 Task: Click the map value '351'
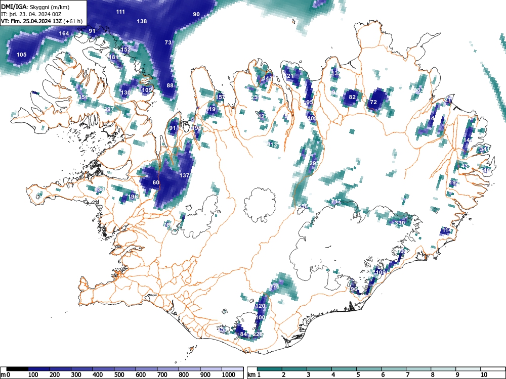[x=82, y=97]
